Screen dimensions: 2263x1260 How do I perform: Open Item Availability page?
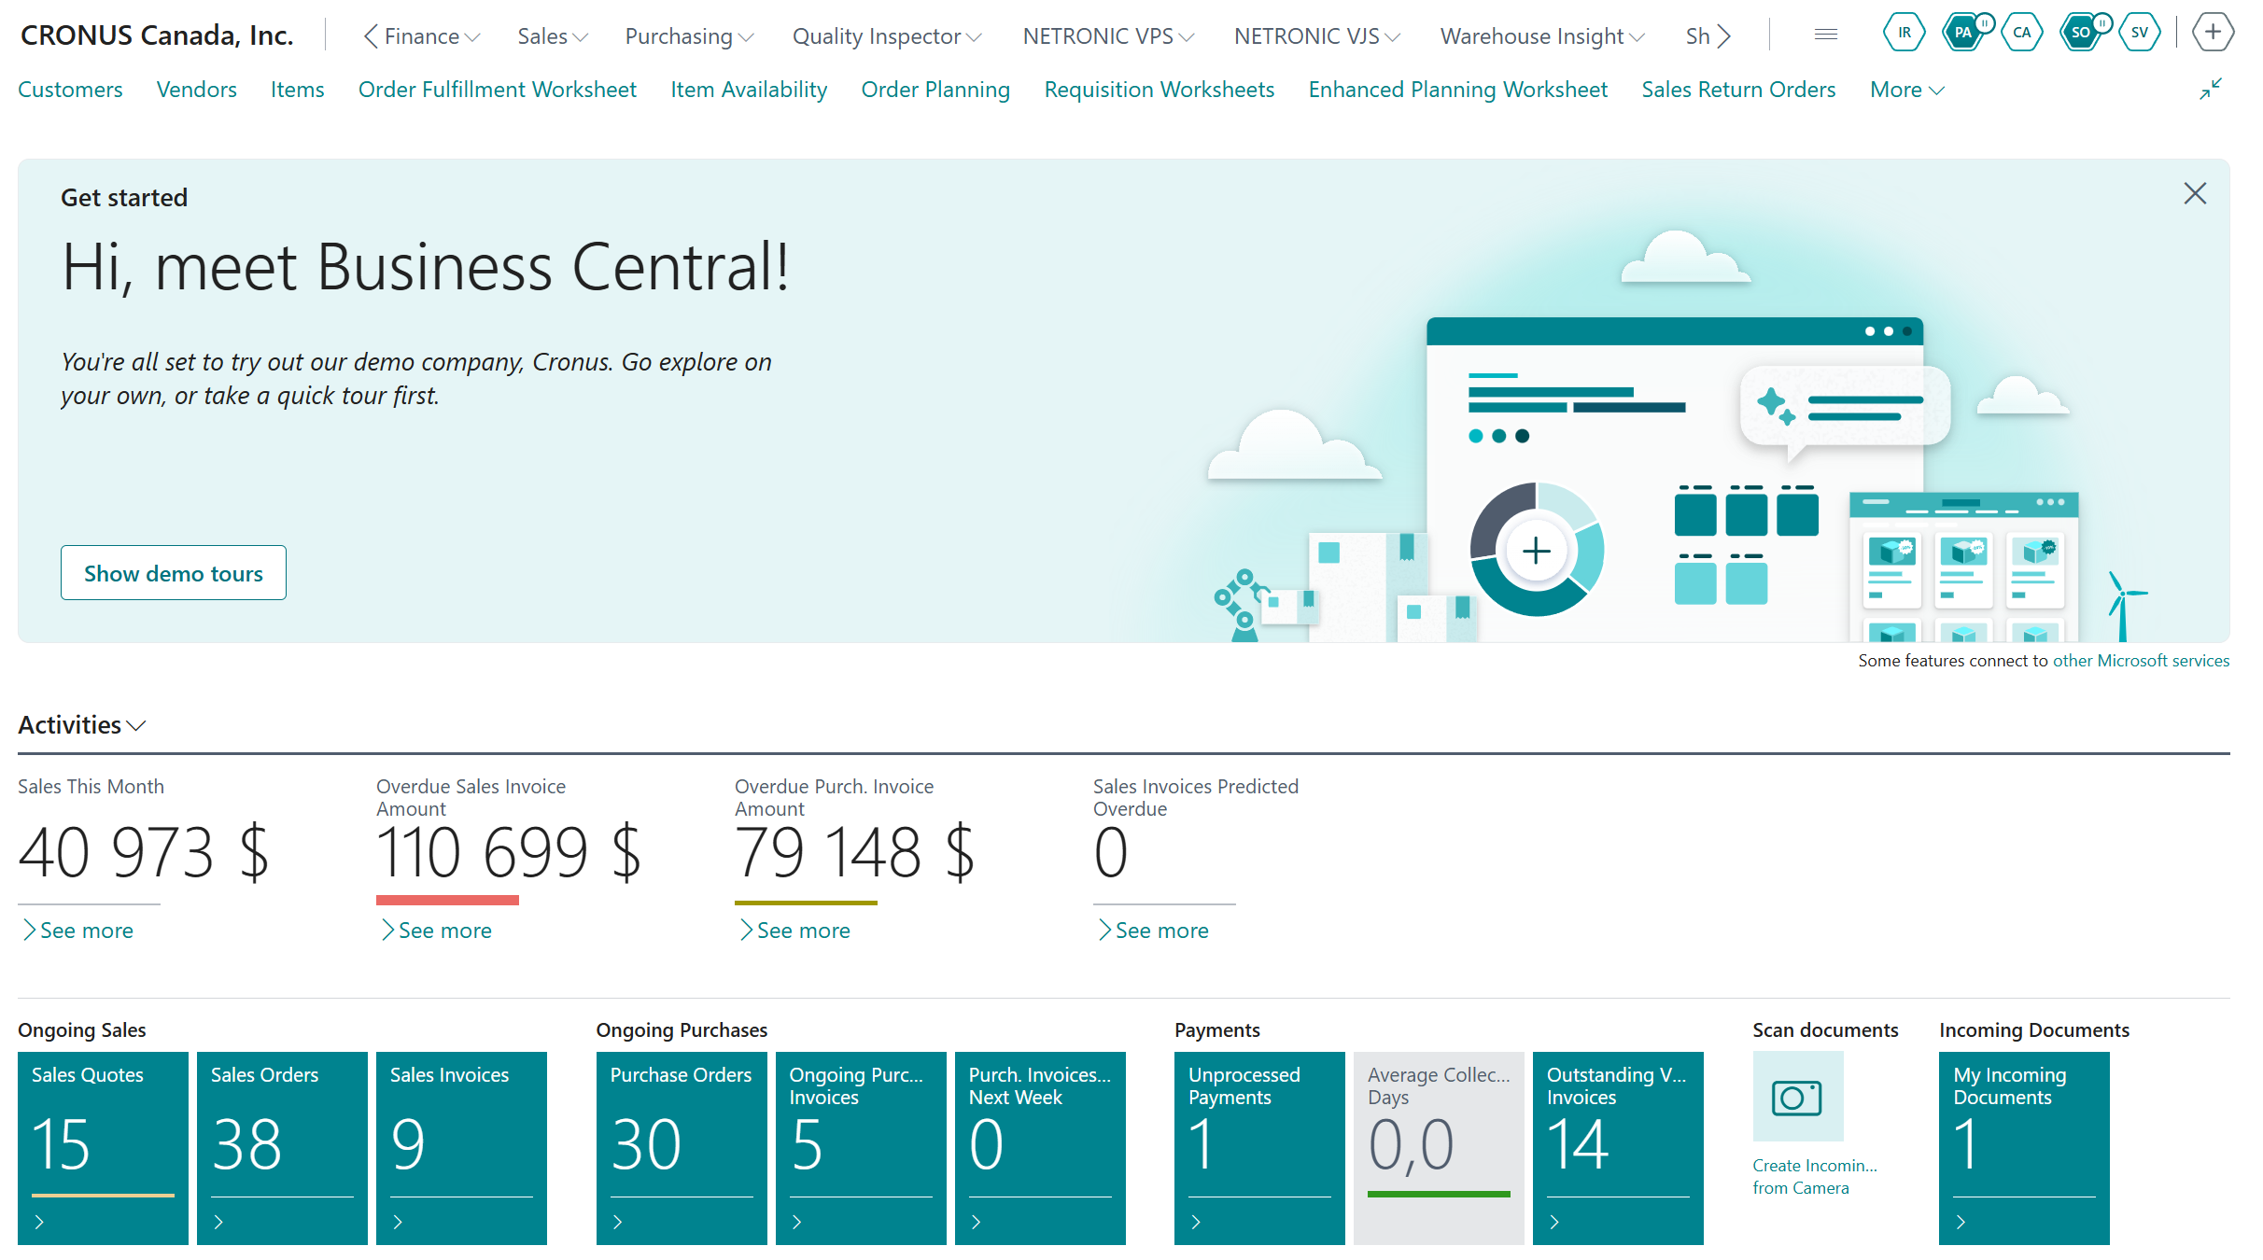point(749,90)
